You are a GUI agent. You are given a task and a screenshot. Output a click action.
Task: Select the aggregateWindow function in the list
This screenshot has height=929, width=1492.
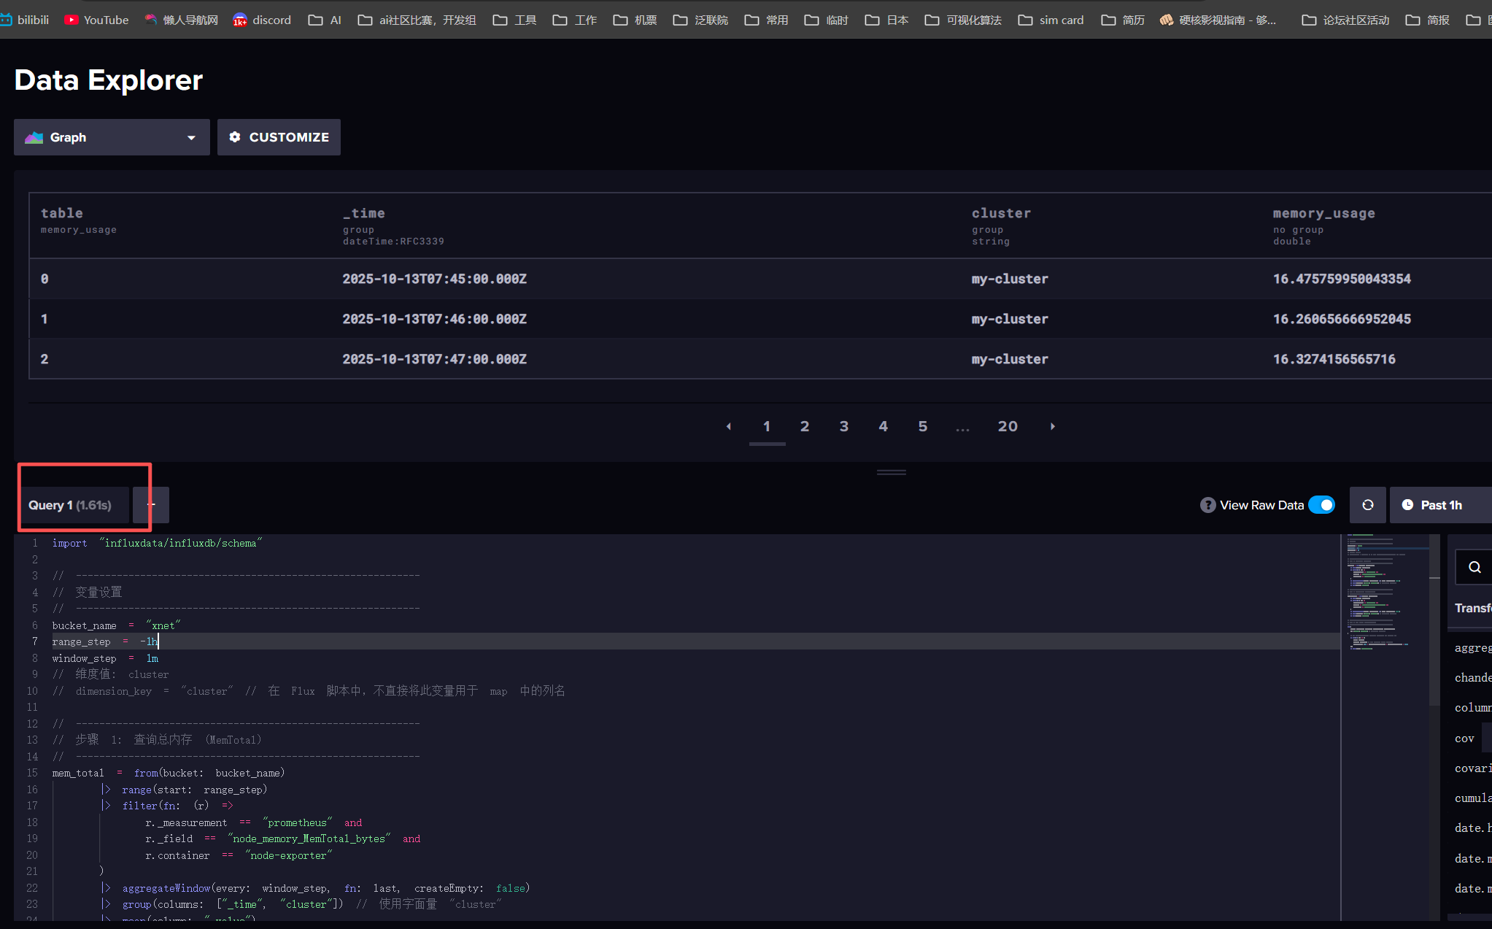click(x=1473, y=647)
